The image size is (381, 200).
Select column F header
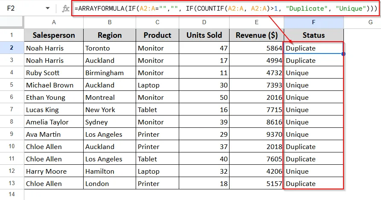click(314, 22)
